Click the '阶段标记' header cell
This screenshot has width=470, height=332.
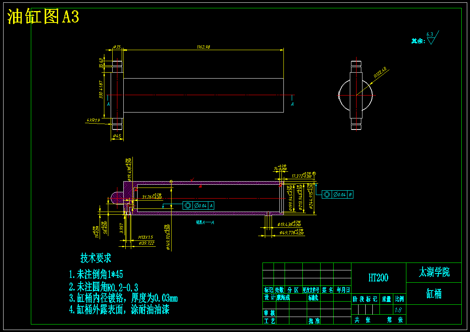point(365,299)
